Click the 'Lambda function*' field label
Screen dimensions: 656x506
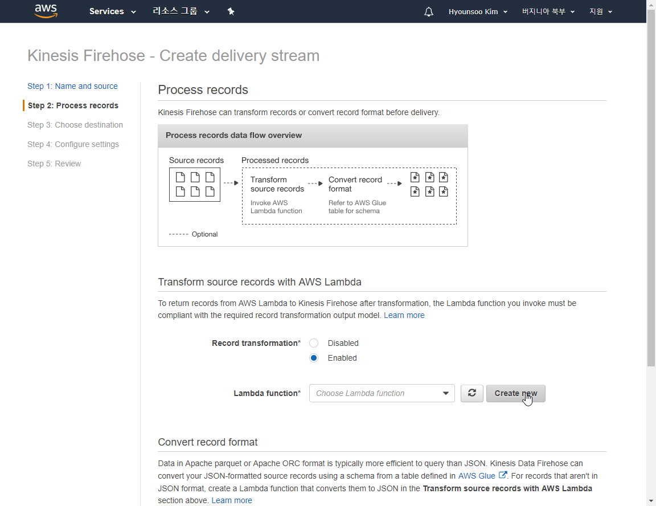click(x=267, y=393)
